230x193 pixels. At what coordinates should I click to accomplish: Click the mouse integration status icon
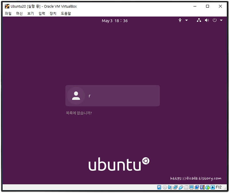(207, 187)
